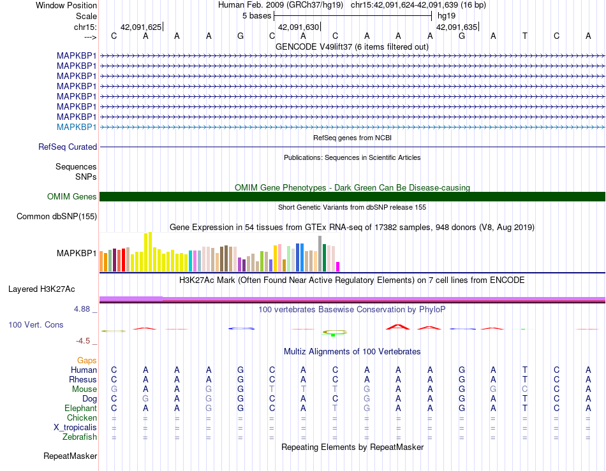This screenshot has width=606, height=471.
Task: Click the RefSeq Curated track label
Action: coord(68,147)
